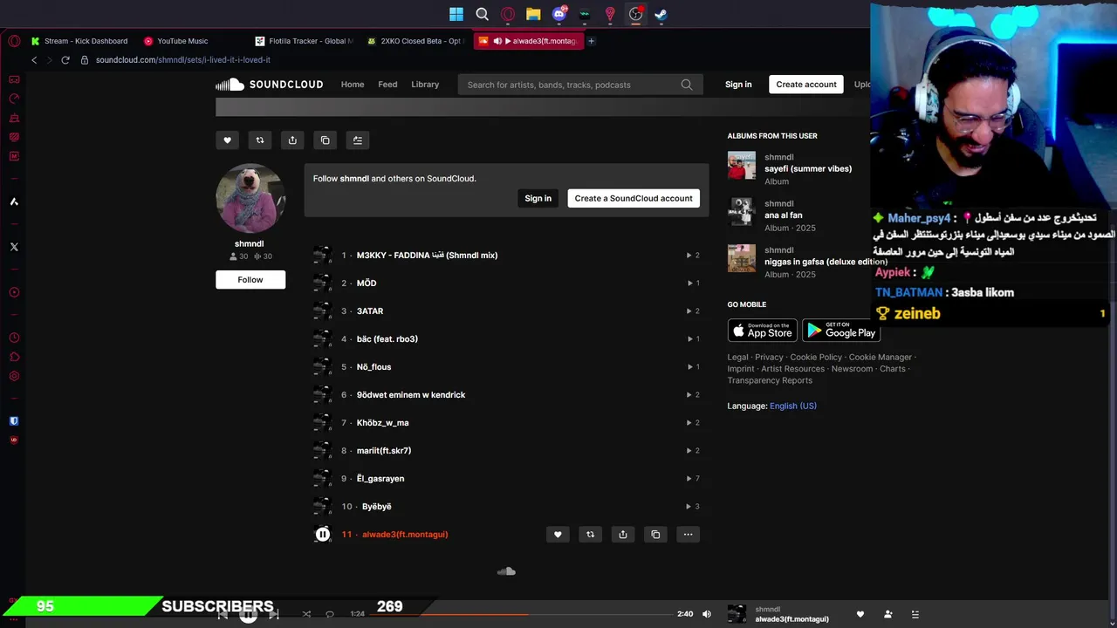Screen dimensions: 1117x628
Task: Follow shmndl with the Follow button
Action: pos(250,279)
